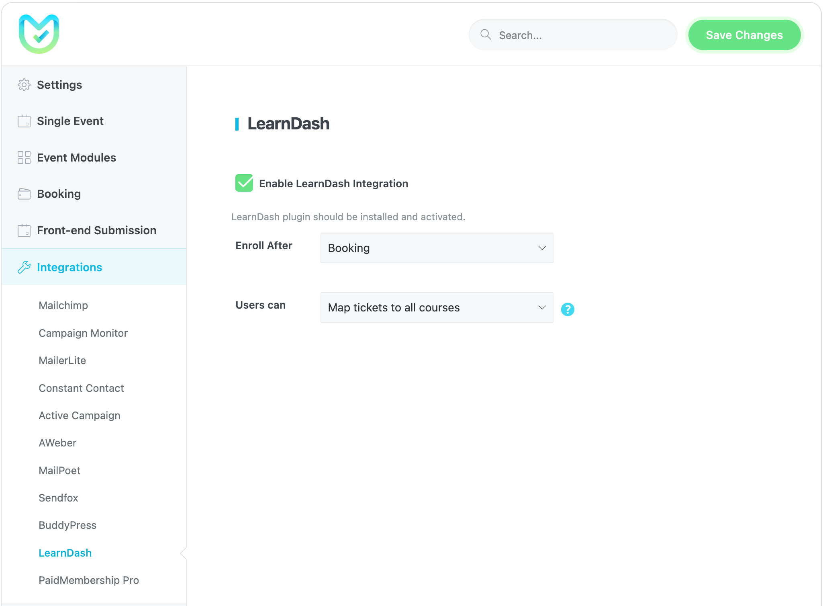Click the Event Modules grid icon

point(24,158)
